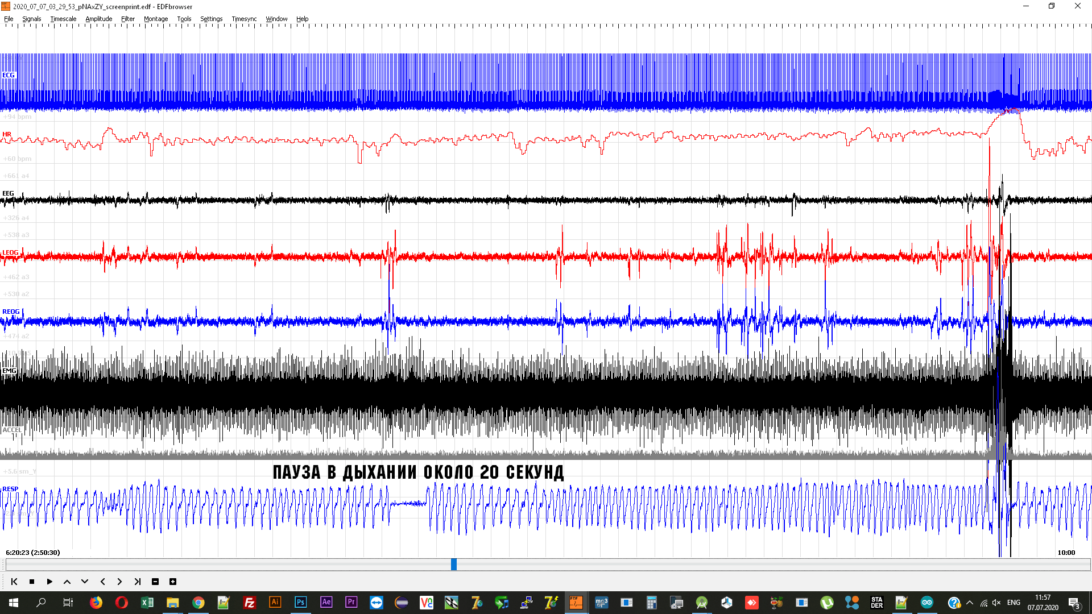Screen dimensions: 1092x614
Task: Launch Opera from the taskbar
Action: (x=121, y=603)
